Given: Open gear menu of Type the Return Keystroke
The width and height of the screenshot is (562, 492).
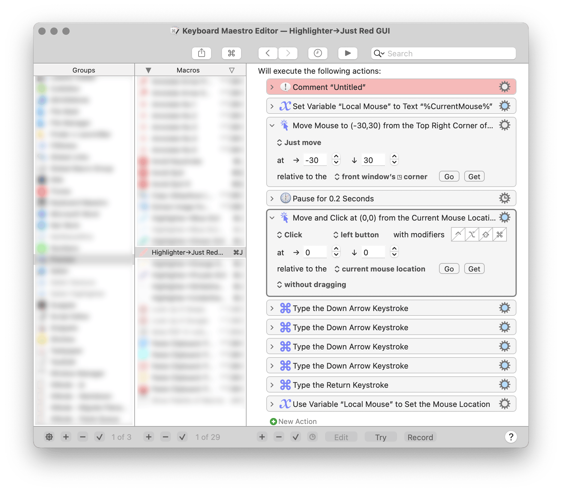Looking at the screenshot, I should pos(504,385).
